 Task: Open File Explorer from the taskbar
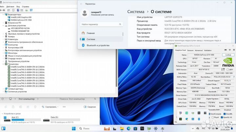click(x=122, y=128)
